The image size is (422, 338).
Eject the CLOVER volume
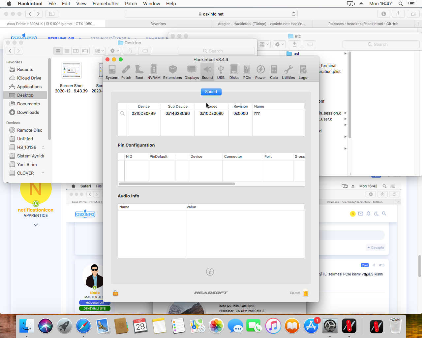pos(43,173)
